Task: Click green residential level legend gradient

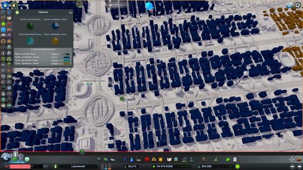Action: pyautogui.click(x=61, y=54)
